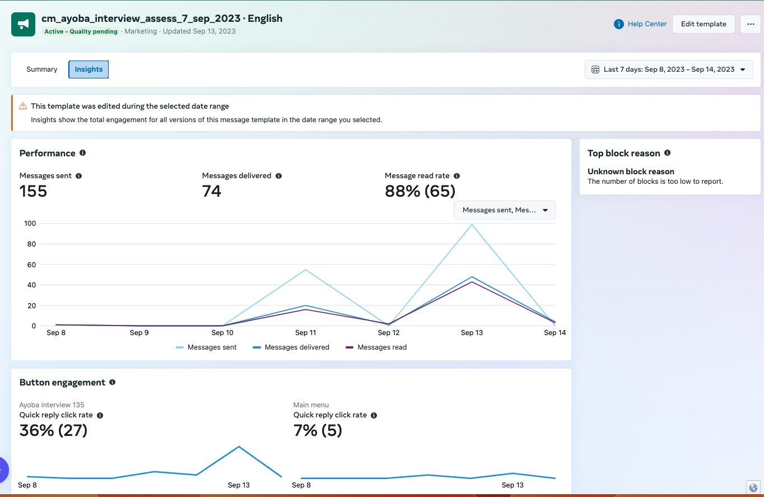Click the blue circular widget on the left edge
This screenshot has width=764, height=497.
[3, 470]
